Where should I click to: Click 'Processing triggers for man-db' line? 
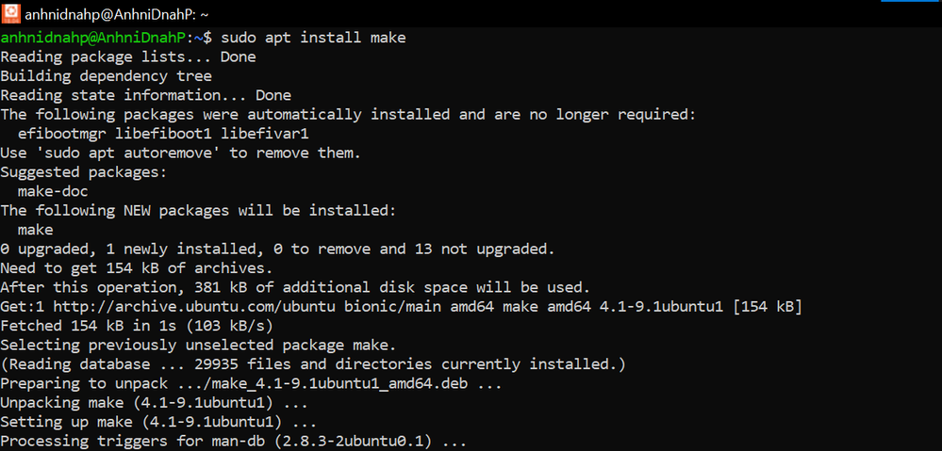[233, 441]
